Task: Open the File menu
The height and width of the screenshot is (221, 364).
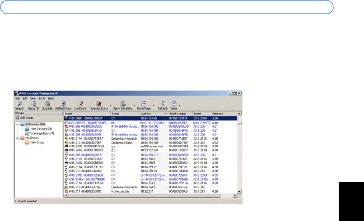Action: (x=18, y=98)
